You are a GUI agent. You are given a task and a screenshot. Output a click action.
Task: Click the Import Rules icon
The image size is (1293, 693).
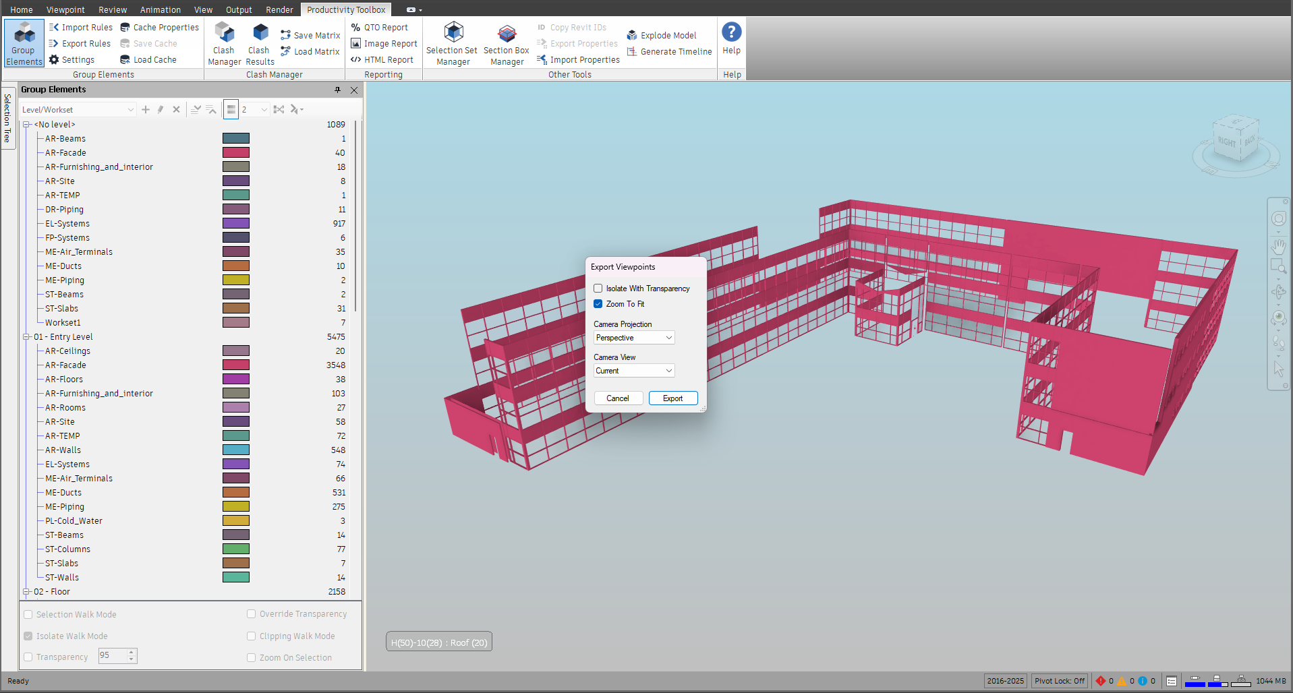(54, 27)
